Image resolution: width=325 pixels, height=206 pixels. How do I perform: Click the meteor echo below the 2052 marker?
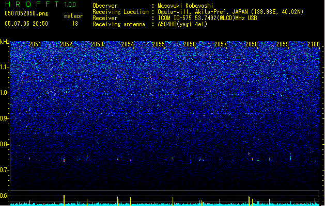[x=64, y=160]
